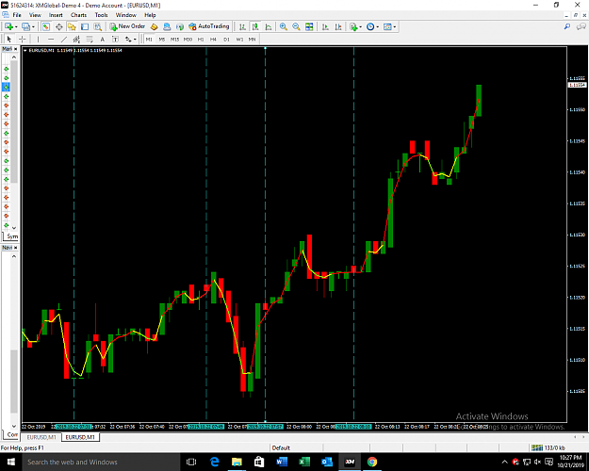Click the Market Watch scroll-down arrow
This screenshot has width=589, height=471.
pyautogui.click(x=14, y=228)
